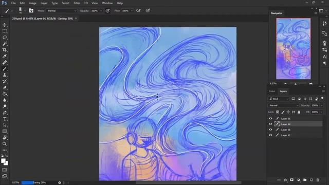Open the brush Mode dropdown
The image size is (329, 185).
(x=62, y=11)
